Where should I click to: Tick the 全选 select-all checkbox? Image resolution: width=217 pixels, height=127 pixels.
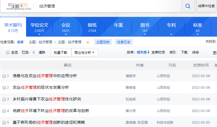tap(8, 52)
